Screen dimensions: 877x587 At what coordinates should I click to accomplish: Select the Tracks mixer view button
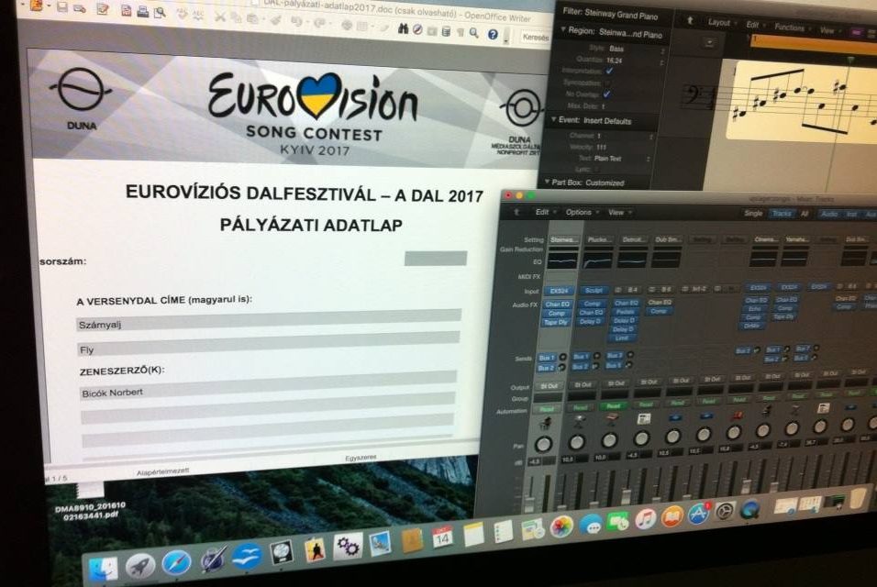click(781, 214)
